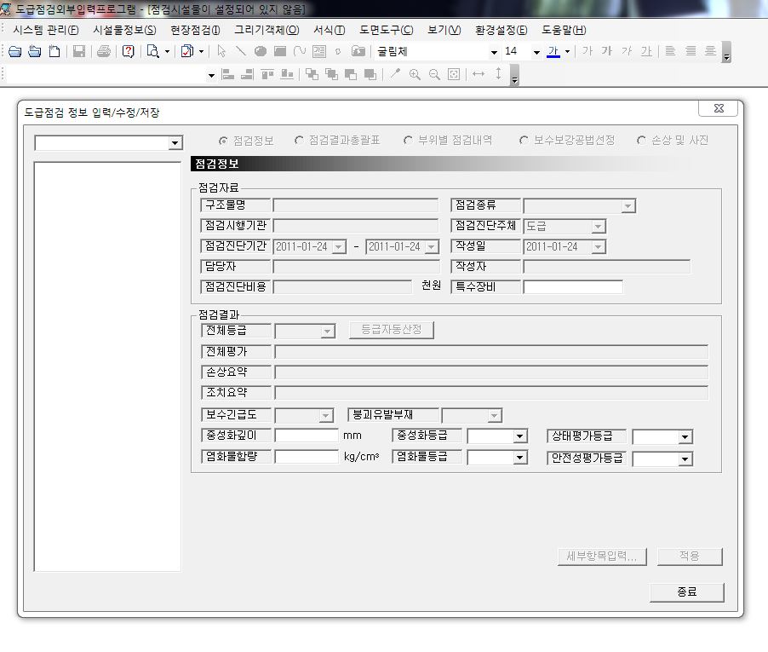This screenshot has width=768, height=652.
Task: Select the 보수보강공법선정 radio button
Action: point(524,141)
